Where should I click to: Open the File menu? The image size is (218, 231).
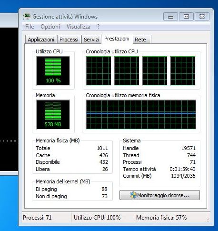coord(30,27)
